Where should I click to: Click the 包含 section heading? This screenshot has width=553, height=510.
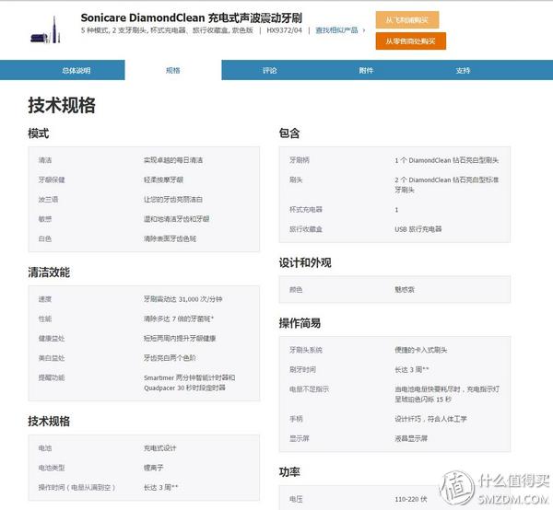click(x=289, y=133)
